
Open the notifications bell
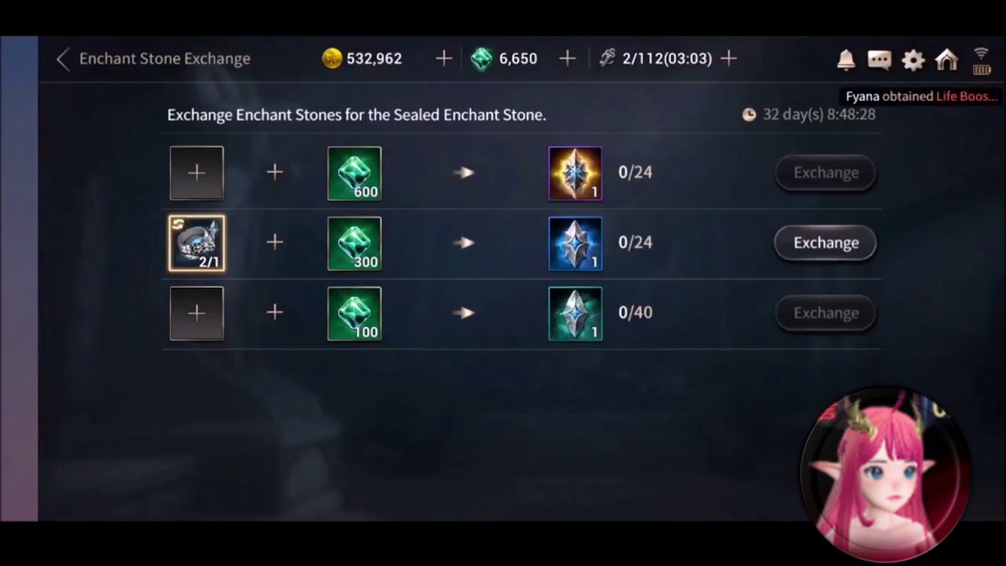click(x=846, y=59)
